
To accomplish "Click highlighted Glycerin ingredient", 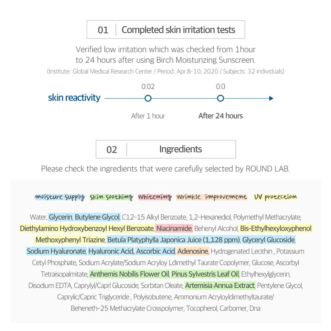I will pos(60,217).
